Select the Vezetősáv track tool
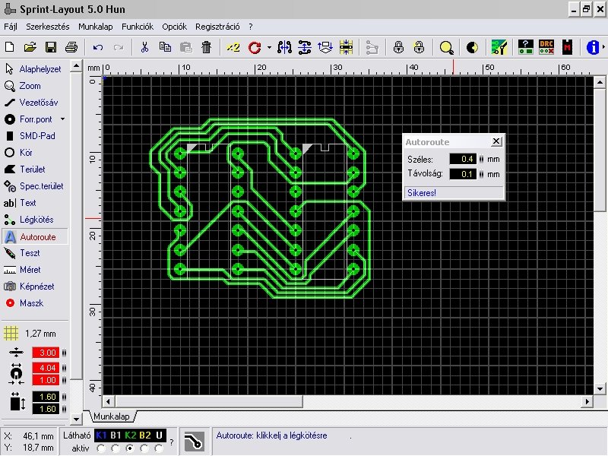The image size is (608, 456). pyautogui.click(x=34, y=103)
